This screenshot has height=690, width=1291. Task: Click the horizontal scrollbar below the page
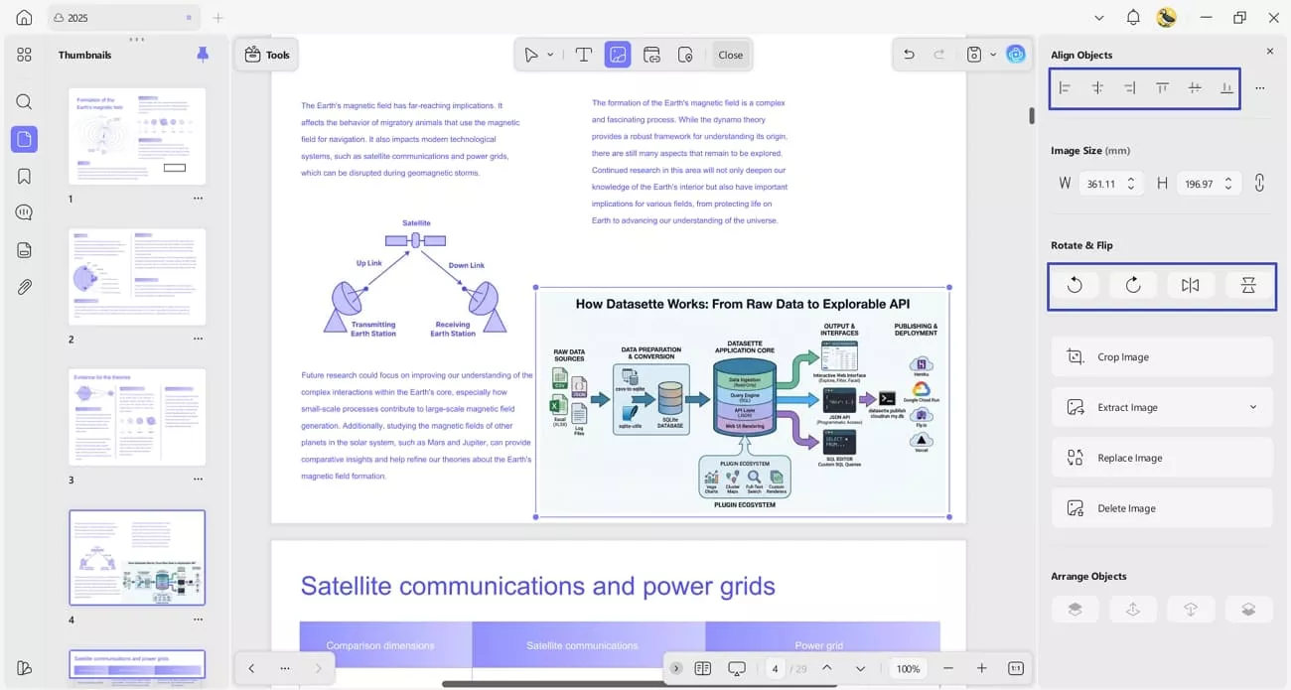636,684
